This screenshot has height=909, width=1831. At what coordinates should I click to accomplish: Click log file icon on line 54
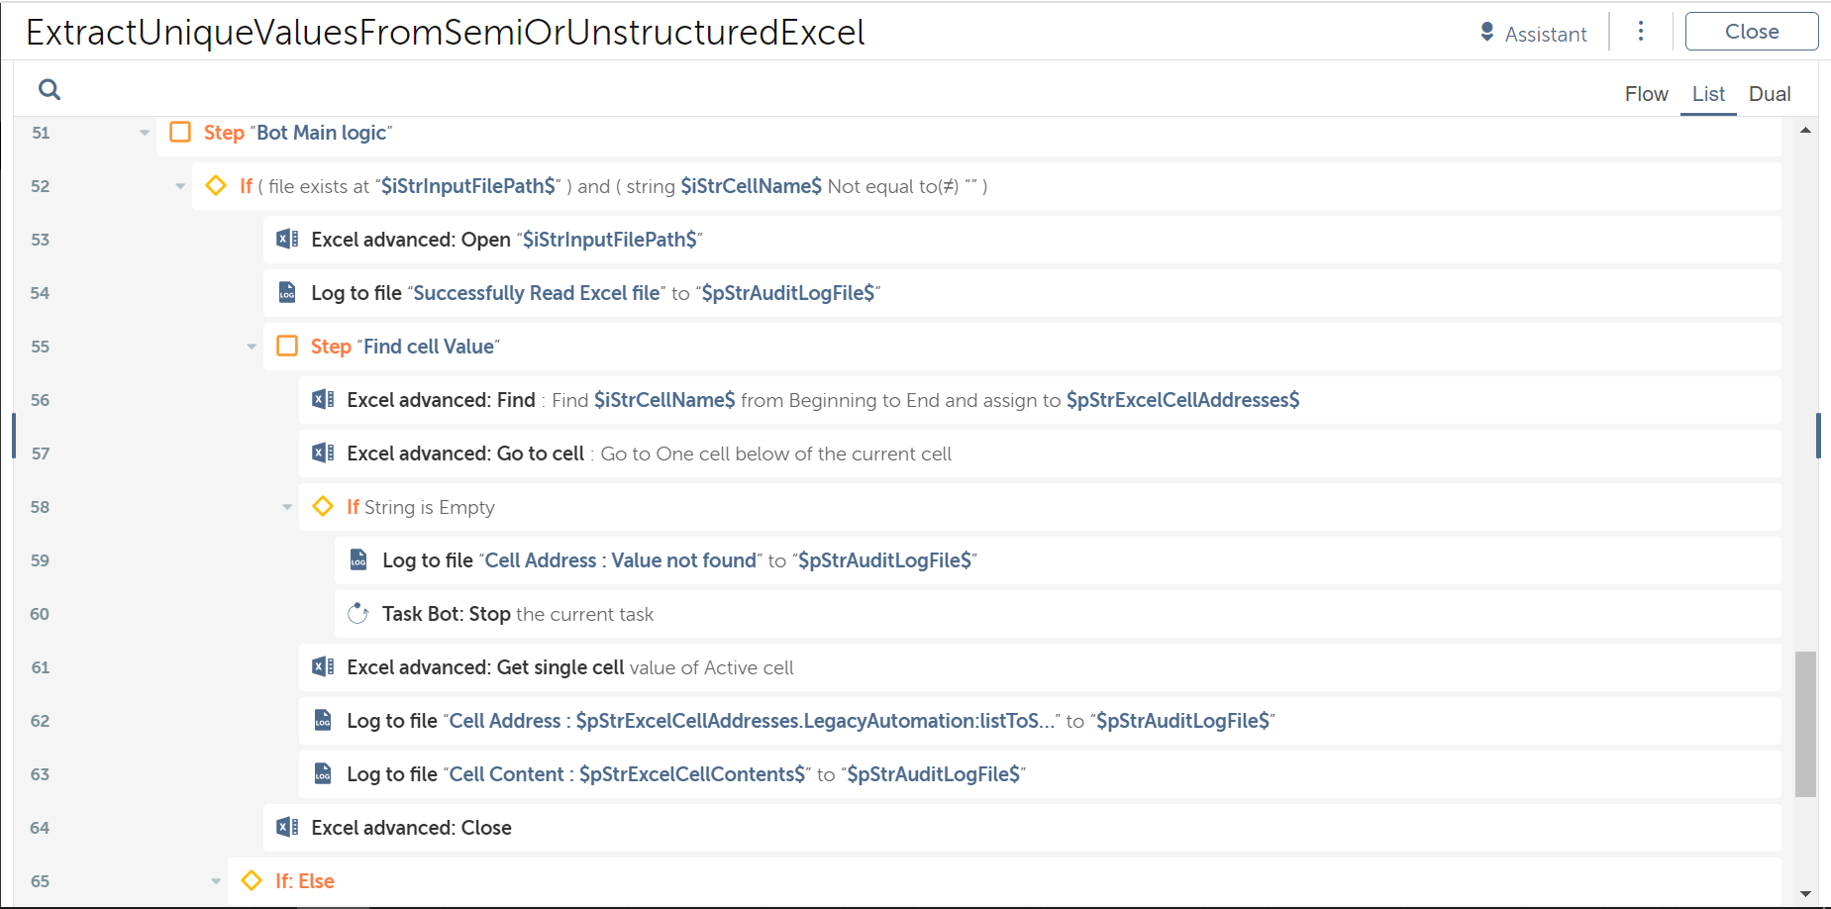[287, 293]
